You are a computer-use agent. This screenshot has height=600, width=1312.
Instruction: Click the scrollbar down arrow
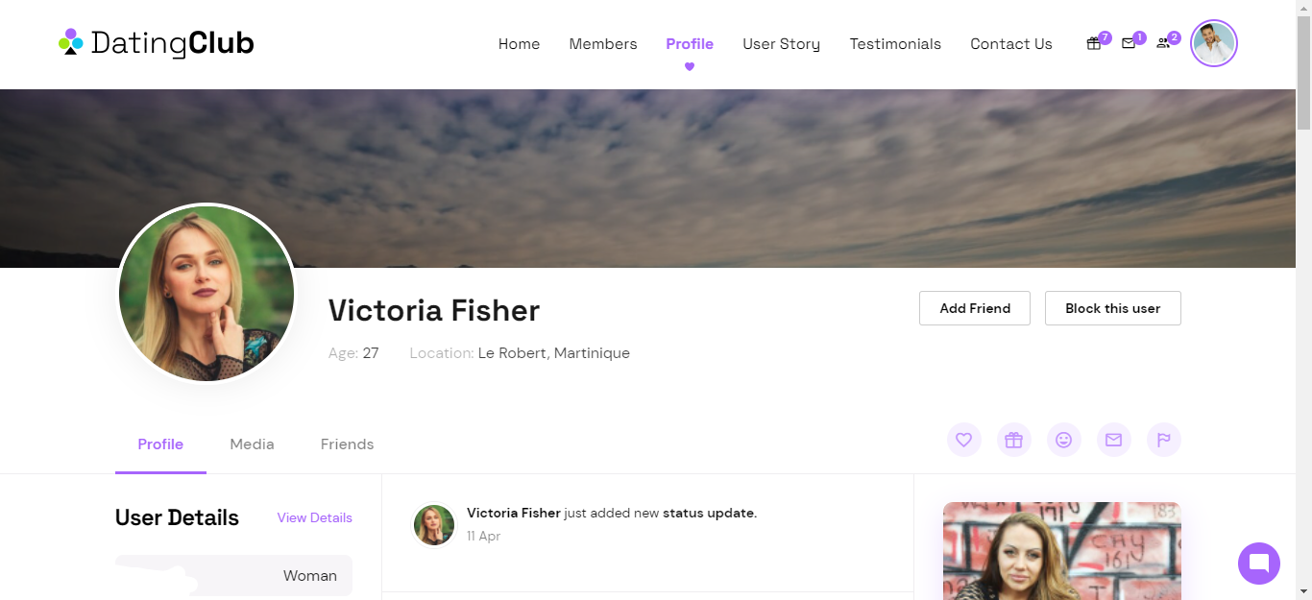(x=1303, y=590)
